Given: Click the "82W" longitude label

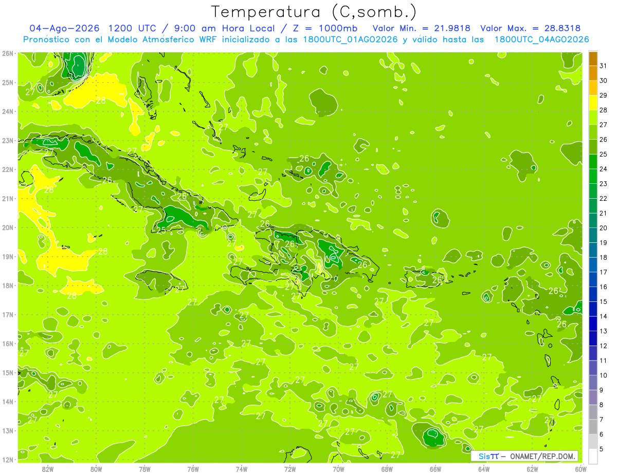Looking at the screenshot, I should 48,469.
